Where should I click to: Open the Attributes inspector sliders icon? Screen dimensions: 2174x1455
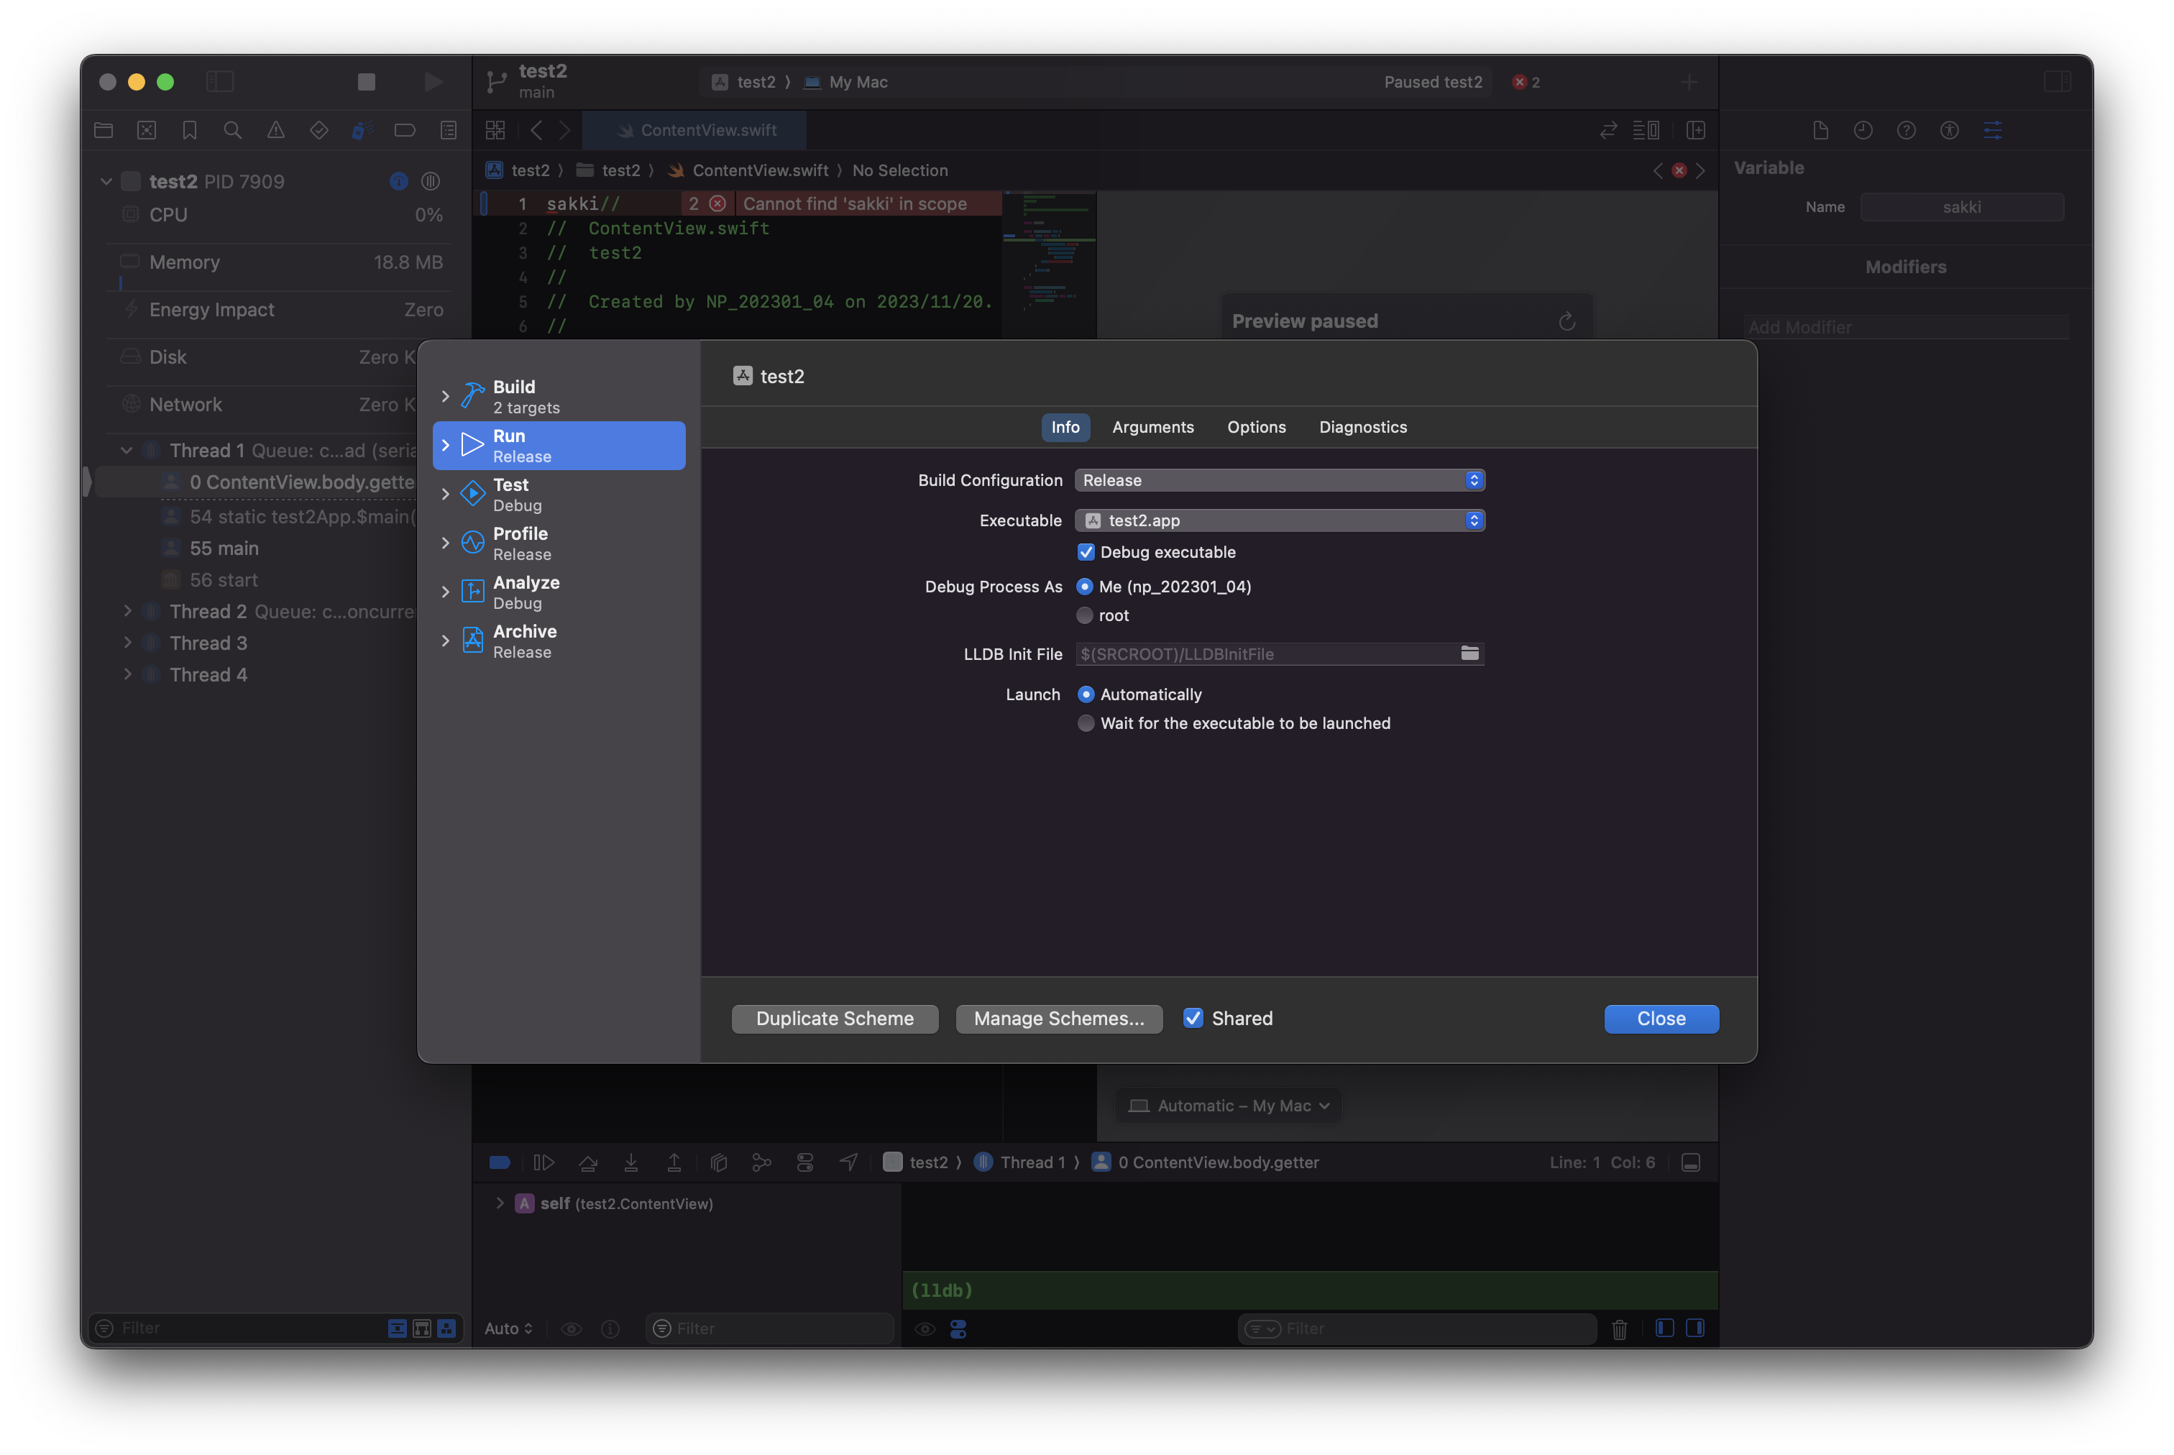coord(1992,131)
